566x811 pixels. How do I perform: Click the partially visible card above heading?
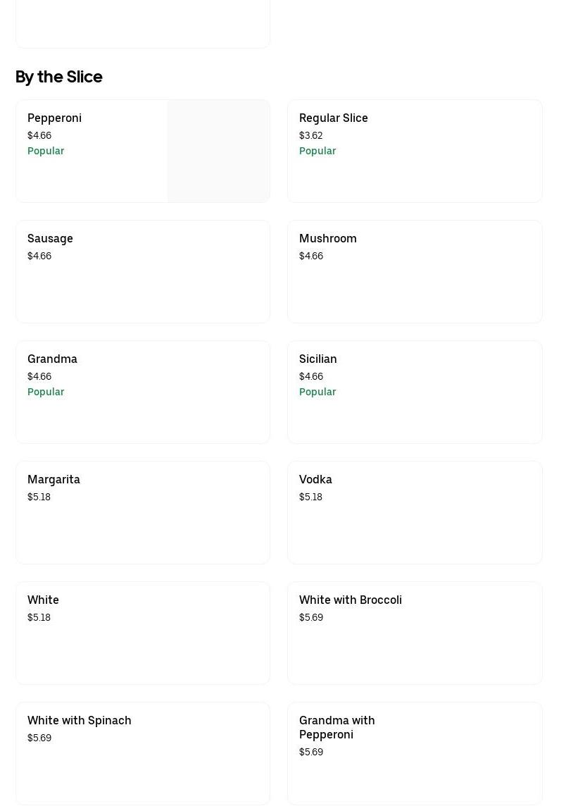coord(143,24)
